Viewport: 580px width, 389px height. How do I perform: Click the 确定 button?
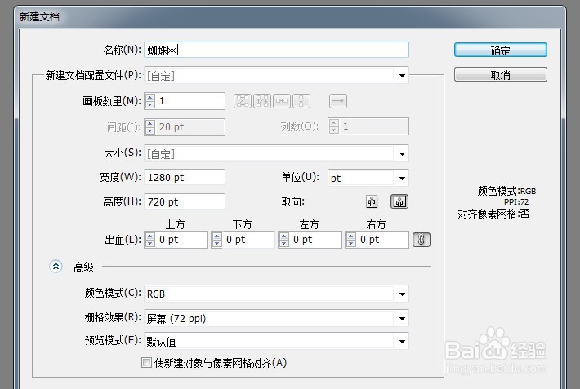[501, 51]
